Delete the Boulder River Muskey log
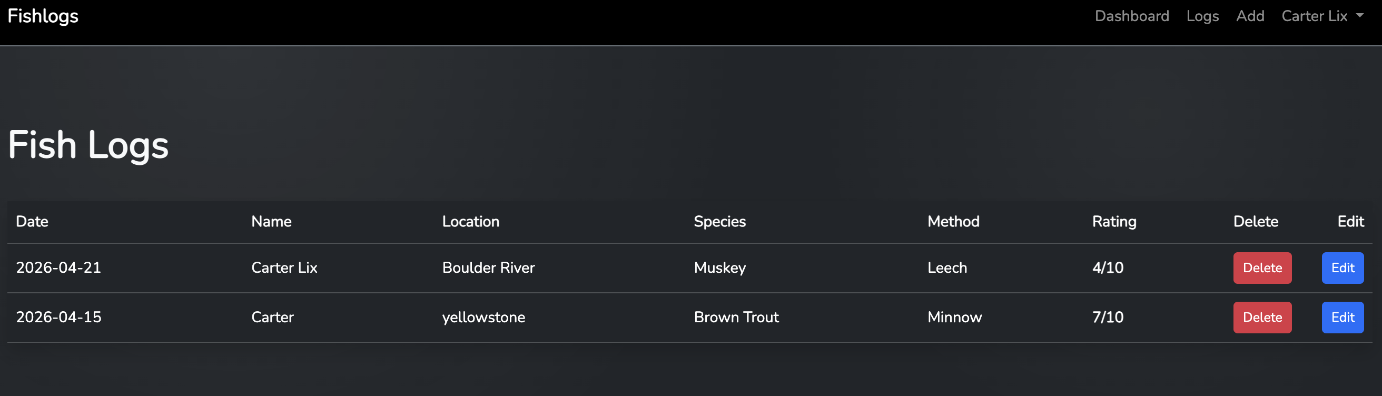Viewport: 1382px width, 396px height. point(1262,268)
